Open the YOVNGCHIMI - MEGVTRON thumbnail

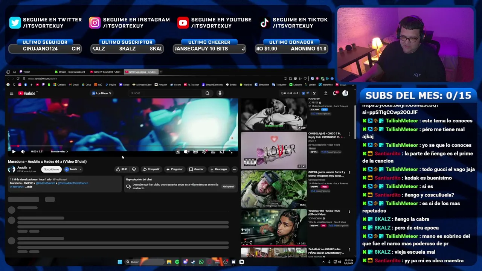coord(274,227)
